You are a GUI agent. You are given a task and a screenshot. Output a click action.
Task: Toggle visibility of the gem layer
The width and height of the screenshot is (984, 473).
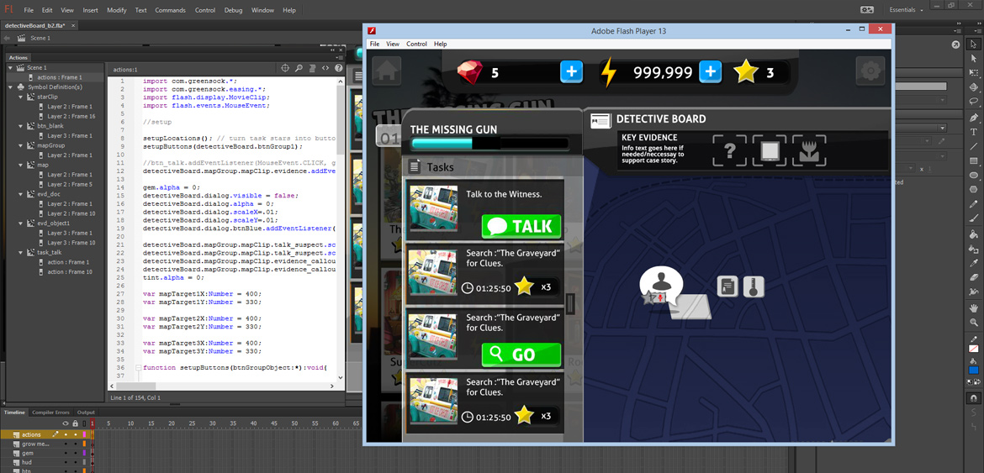pos(66,453)
